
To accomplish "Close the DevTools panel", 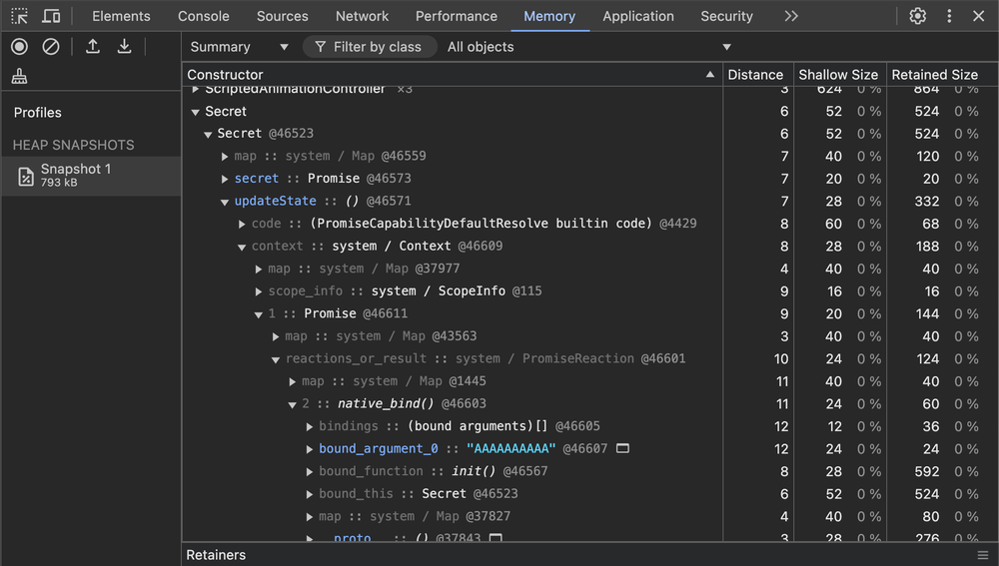I will point(979,16).
